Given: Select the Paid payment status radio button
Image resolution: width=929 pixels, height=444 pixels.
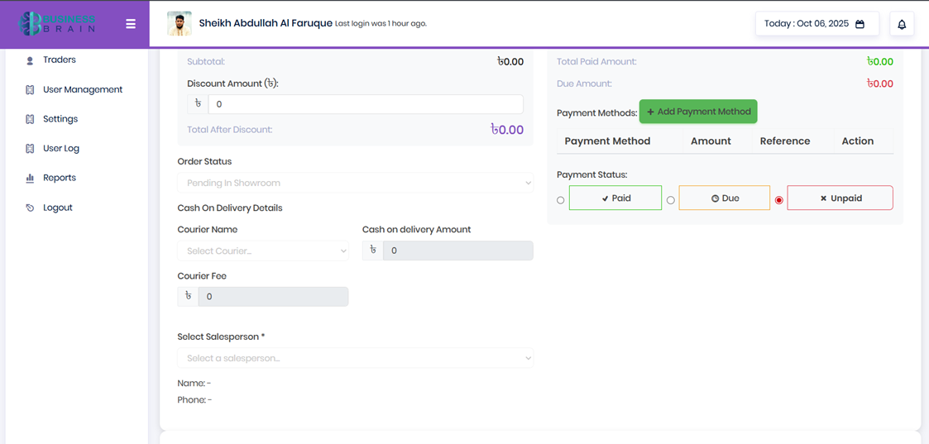Looking at the screenshot, I should [x=561, y=200].
